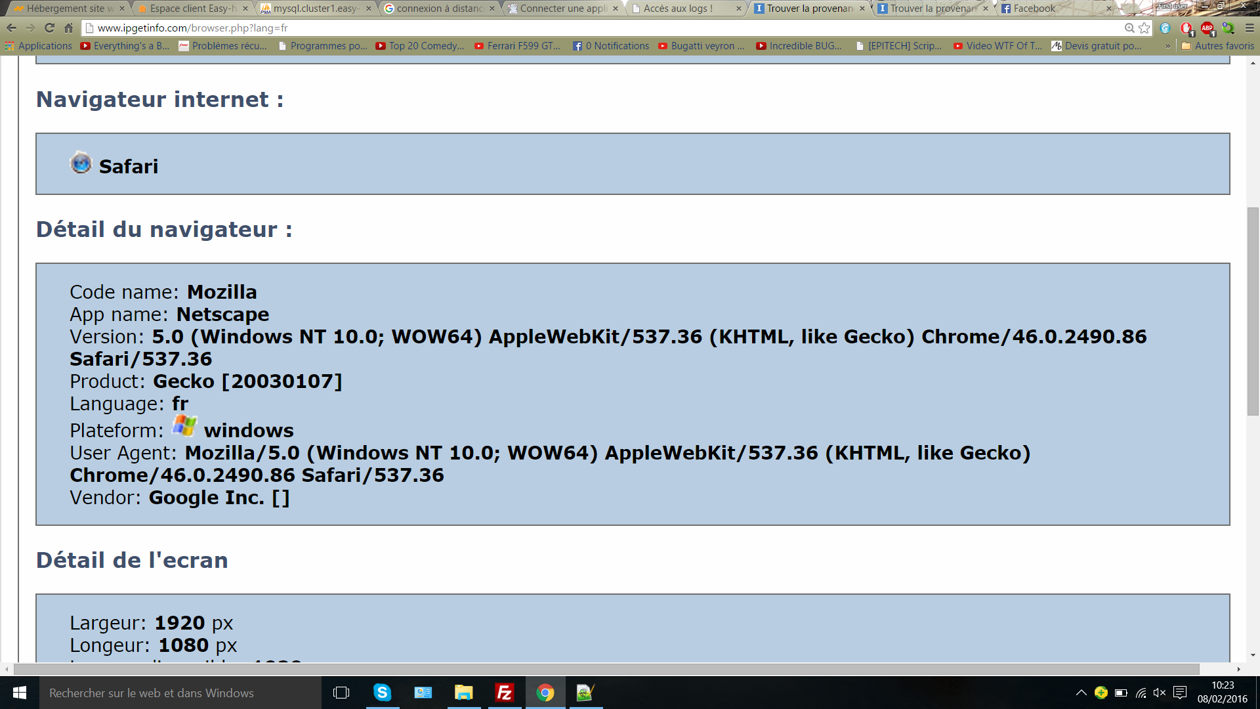
Task: Toggle the muted speaker volume icon
Action: pyautogui.click(x=1160, y=693)
